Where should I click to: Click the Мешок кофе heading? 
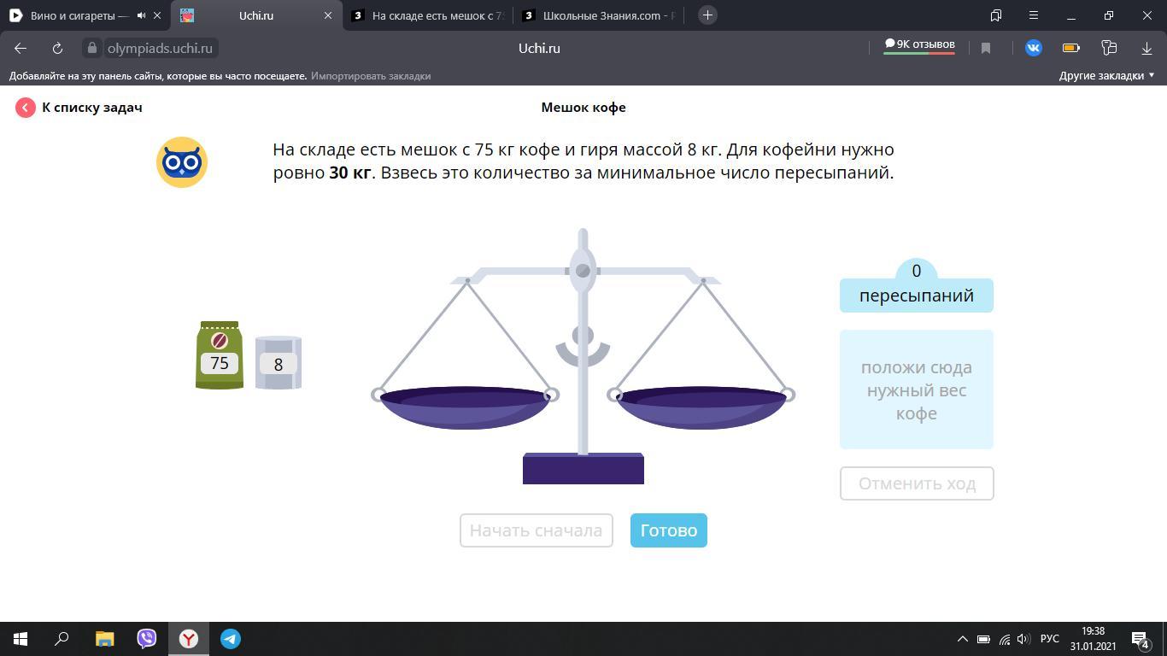point(583,108)
